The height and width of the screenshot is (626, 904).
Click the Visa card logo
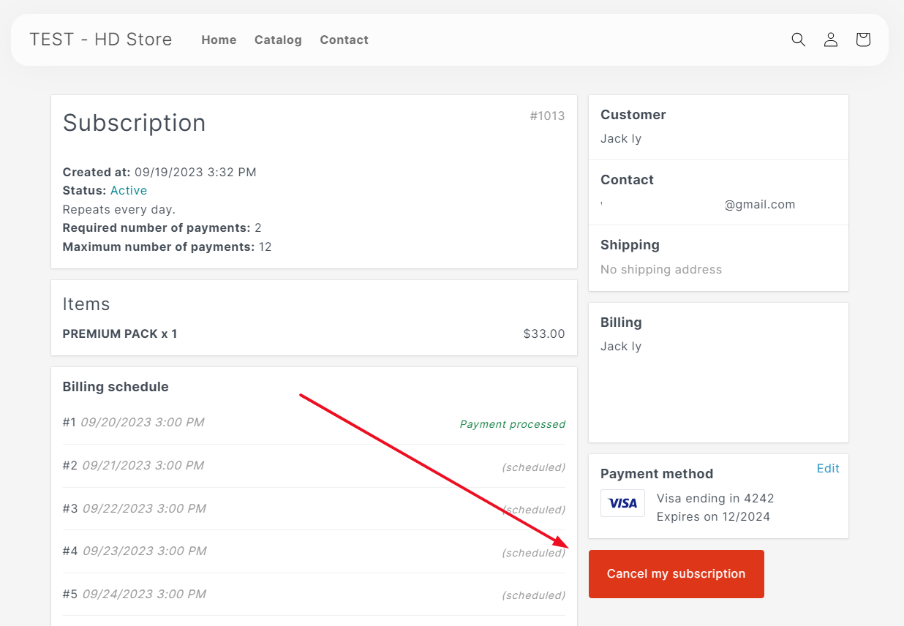tap(622, 503)
